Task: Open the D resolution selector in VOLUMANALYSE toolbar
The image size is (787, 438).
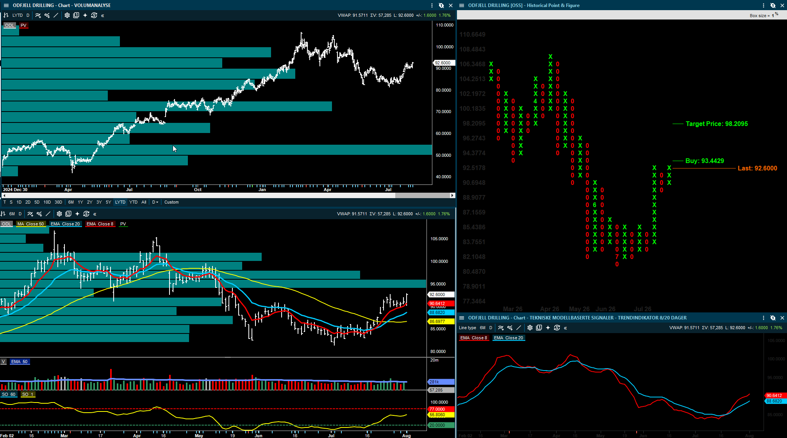Action: pos(28,16)
